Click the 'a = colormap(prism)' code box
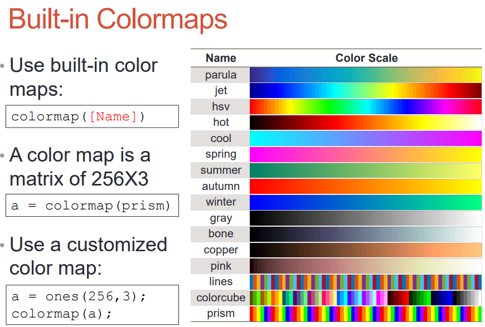 92,206
